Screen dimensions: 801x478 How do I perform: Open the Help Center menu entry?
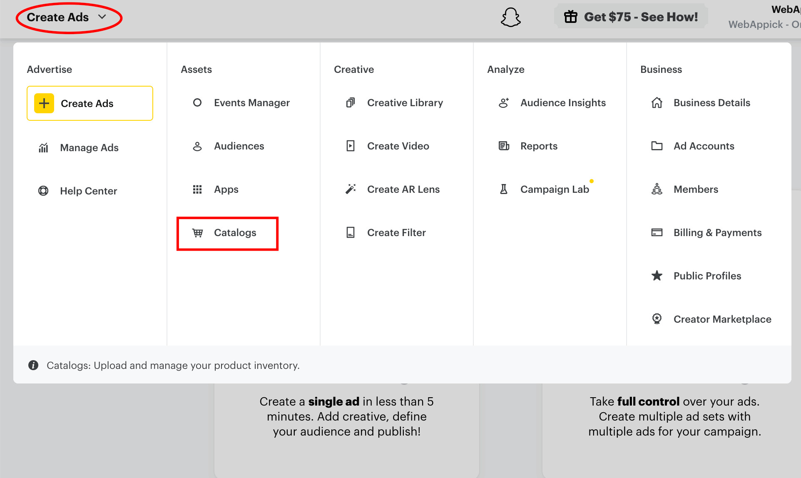(x=89, y=191)
